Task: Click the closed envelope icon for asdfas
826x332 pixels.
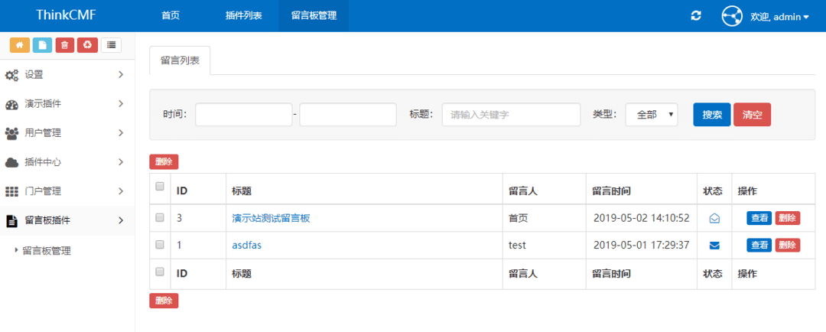Action: click(714, 246)
